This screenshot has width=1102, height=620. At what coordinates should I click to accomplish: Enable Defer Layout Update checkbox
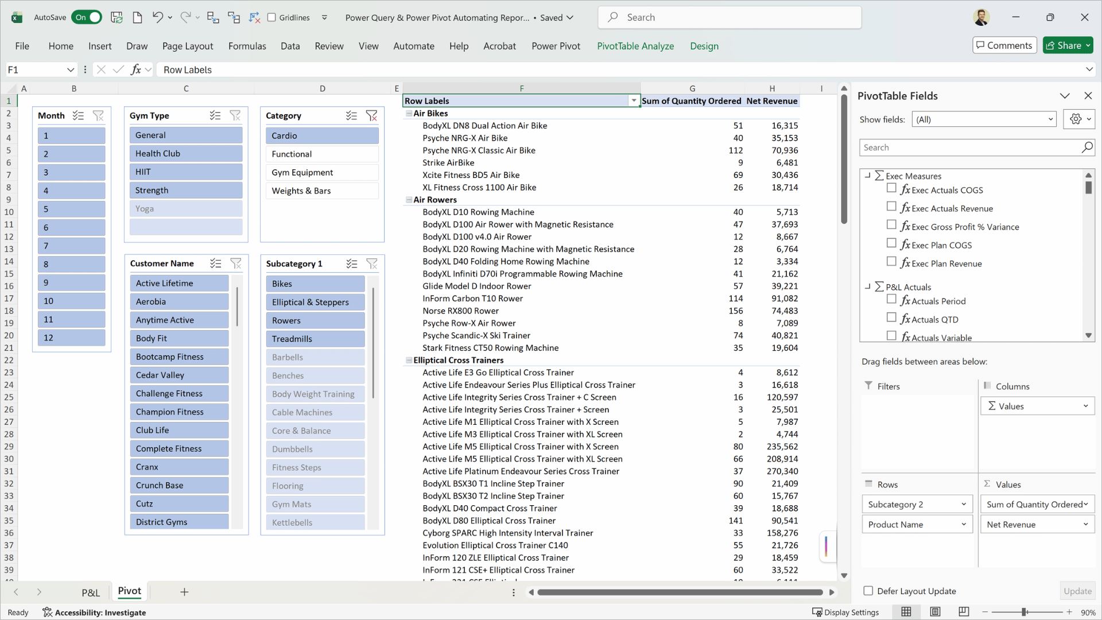pyautogui.click(x=868, y=591)
